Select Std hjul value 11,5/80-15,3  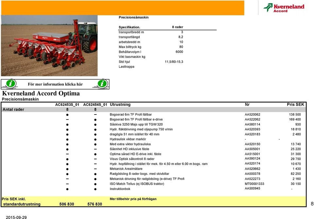pyautogui.click(x=174, y=62)
